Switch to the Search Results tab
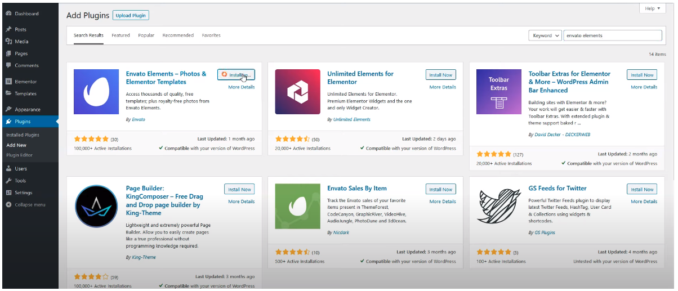Screen dimensions: 678x291 [88, 35]
